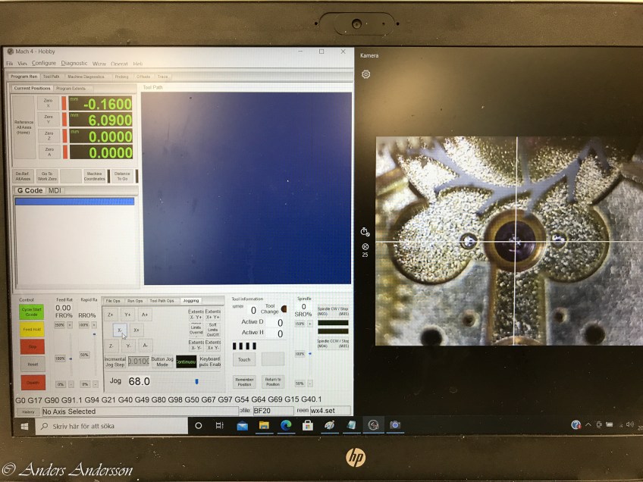Jog the Y+ axis button
This screenshot has height=482, width=643.
(x=127, y=314)
